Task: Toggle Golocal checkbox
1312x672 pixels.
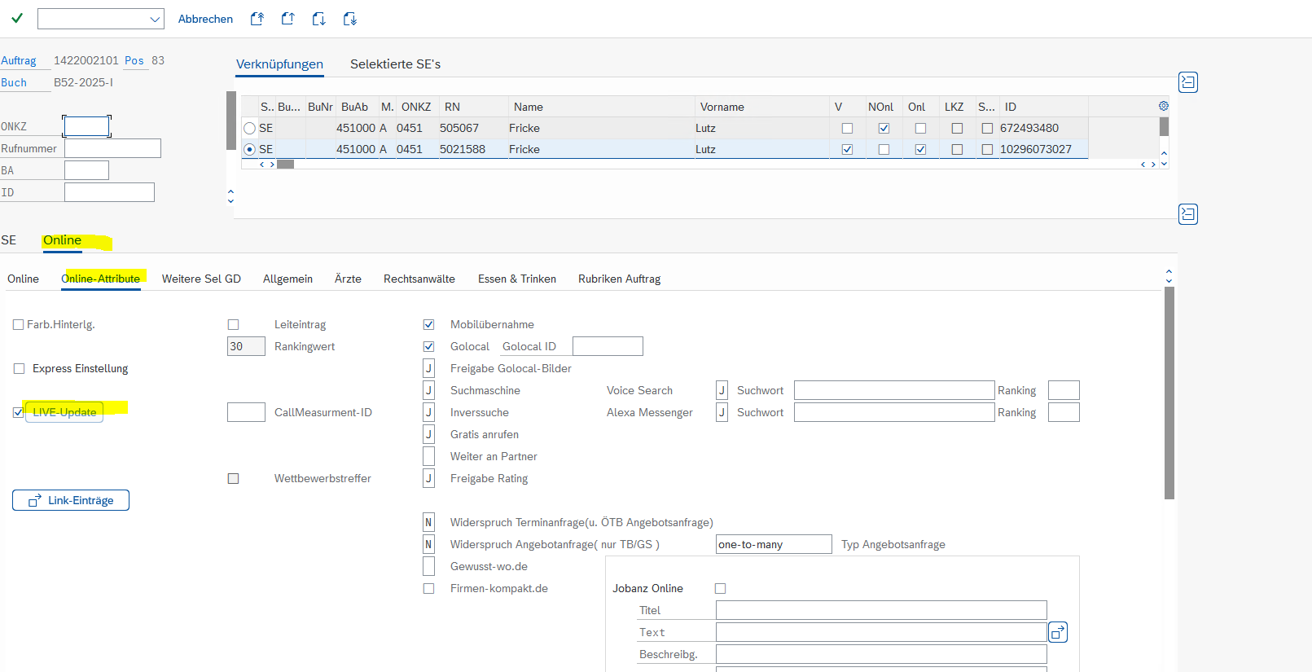Action: [428, 346]
